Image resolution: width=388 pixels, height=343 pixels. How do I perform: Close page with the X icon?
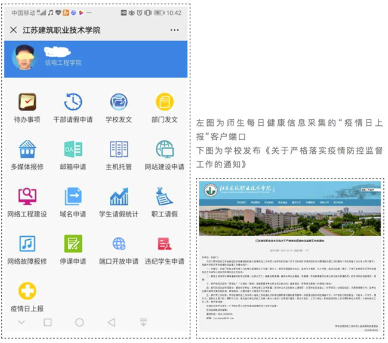pyautogui.click(x=14, y=30)
